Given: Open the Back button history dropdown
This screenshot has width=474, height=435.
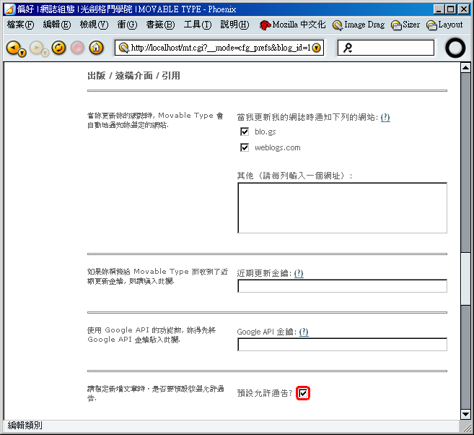Looking at the screenshot, I should point(22,53).
